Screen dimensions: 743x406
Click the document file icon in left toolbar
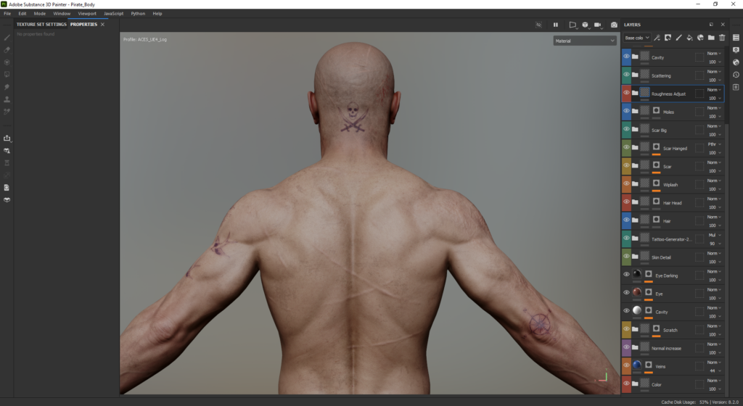(7, 187)
